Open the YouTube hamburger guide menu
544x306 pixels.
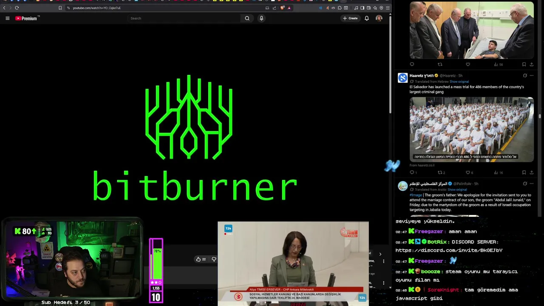(x=7, y=18)
